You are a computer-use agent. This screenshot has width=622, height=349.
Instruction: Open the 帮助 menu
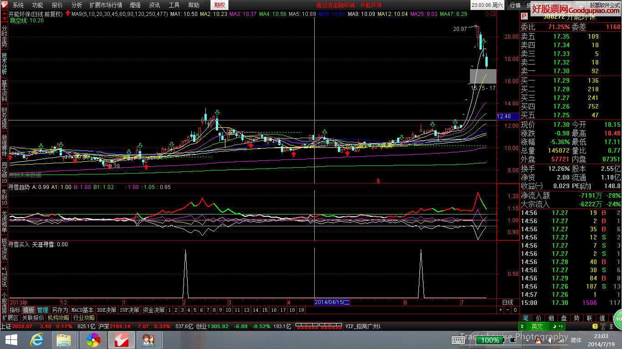point(194,5)
